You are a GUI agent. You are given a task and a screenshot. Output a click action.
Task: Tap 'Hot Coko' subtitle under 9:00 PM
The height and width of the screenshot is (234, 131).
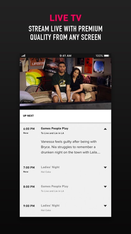click(x=46, y=210)
